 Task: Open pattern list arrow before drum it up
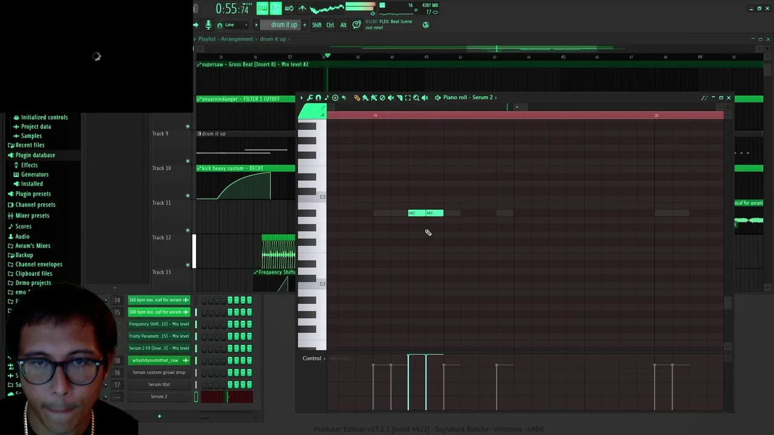[x=256, y=25]
